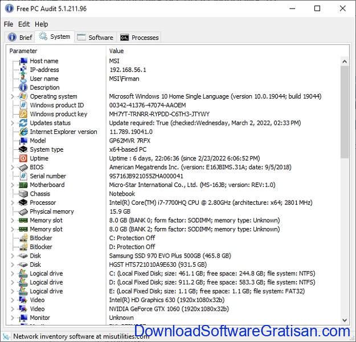Click the Serial number hash icon
The width and height of the screenshot is (356, 342).
coord(23,176)
